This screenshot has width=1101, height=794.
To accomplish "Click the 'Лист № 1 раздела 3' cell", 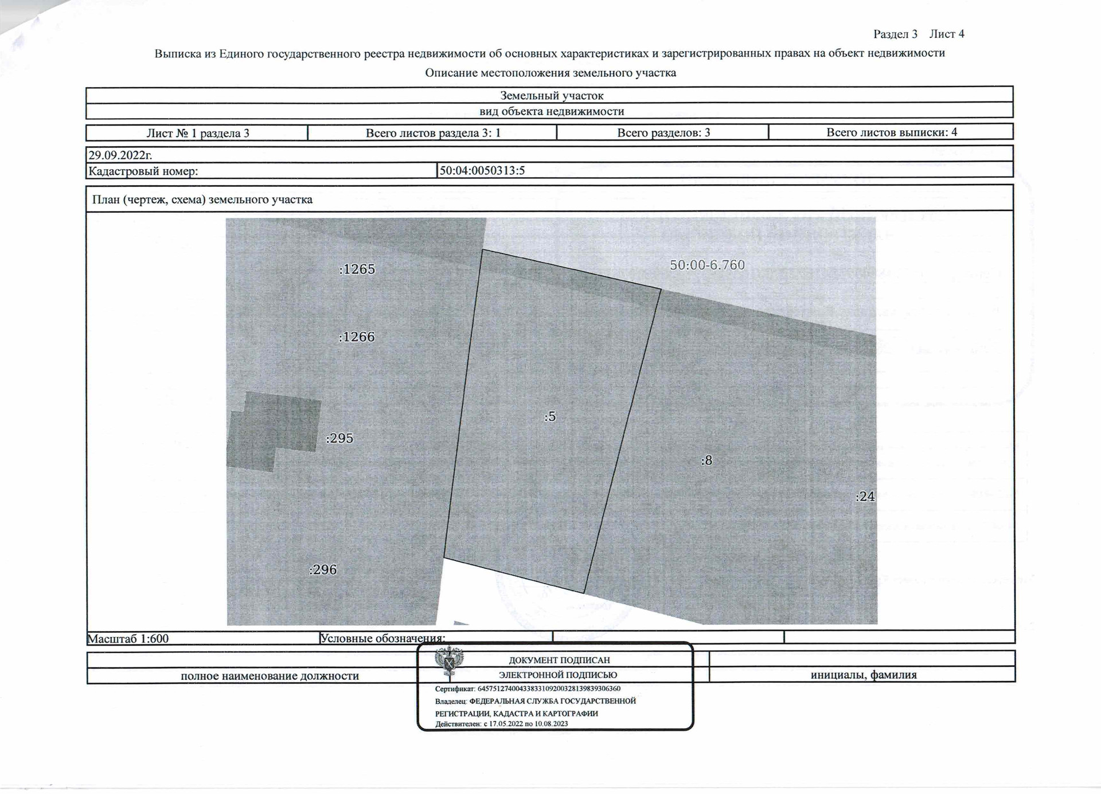I will tap(197, 133).
